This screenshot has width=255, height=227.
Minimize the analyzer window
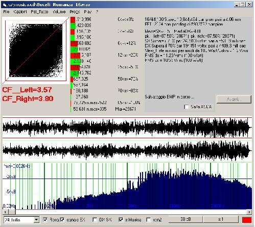click(236, 5)
